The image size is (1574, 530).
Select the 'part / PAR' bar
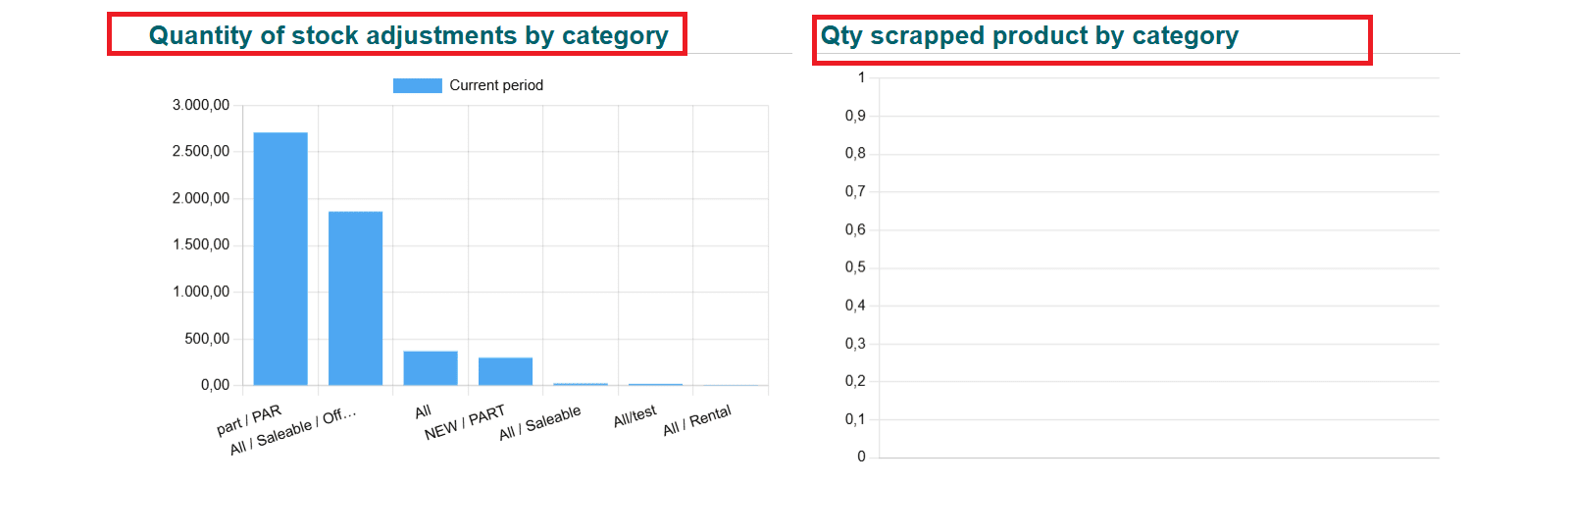280,259
